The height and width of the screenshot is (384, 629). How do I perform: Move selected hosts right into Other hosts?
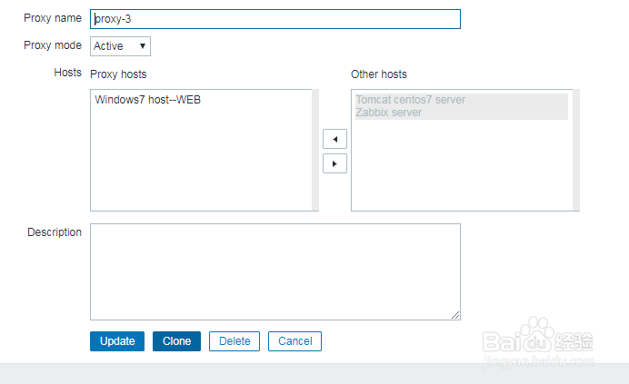tap(335, 163)
